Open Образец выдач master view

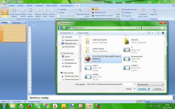click(x=45, y=13)
